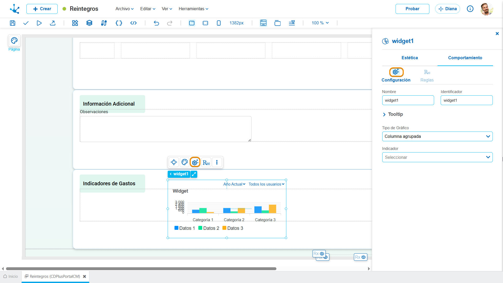Toggle the hidden rules lines icon
Image resolution: width=503 pixels, height=283 pixels.
pyautogui.click(x=292, y=23)
